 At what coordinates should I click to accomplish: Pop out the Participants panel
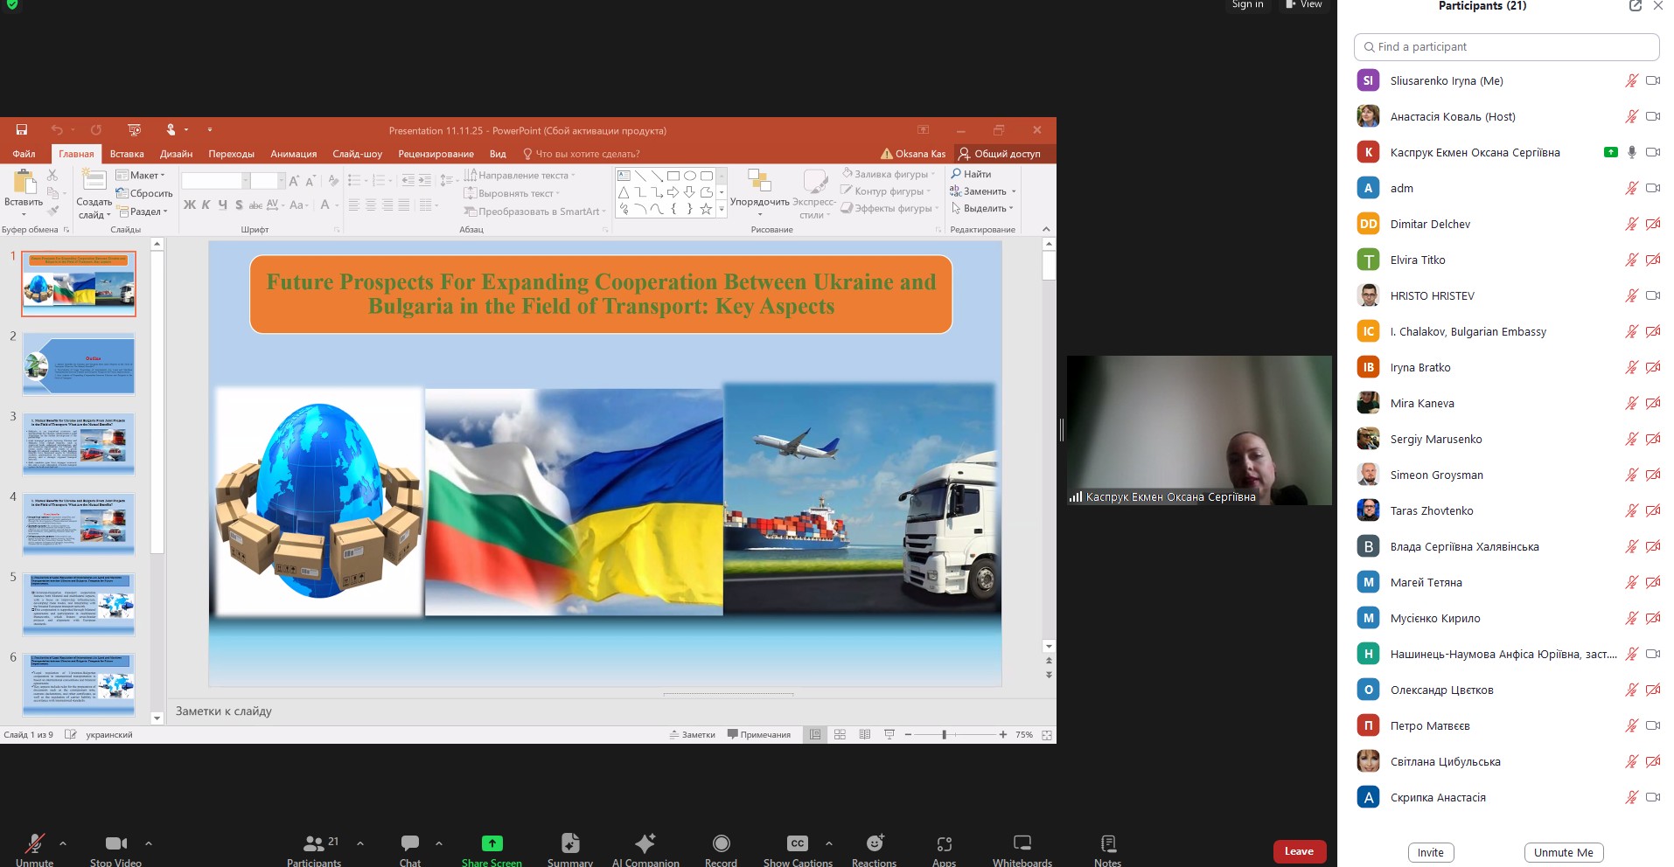pyautogui.click(x=1635, y=6)
